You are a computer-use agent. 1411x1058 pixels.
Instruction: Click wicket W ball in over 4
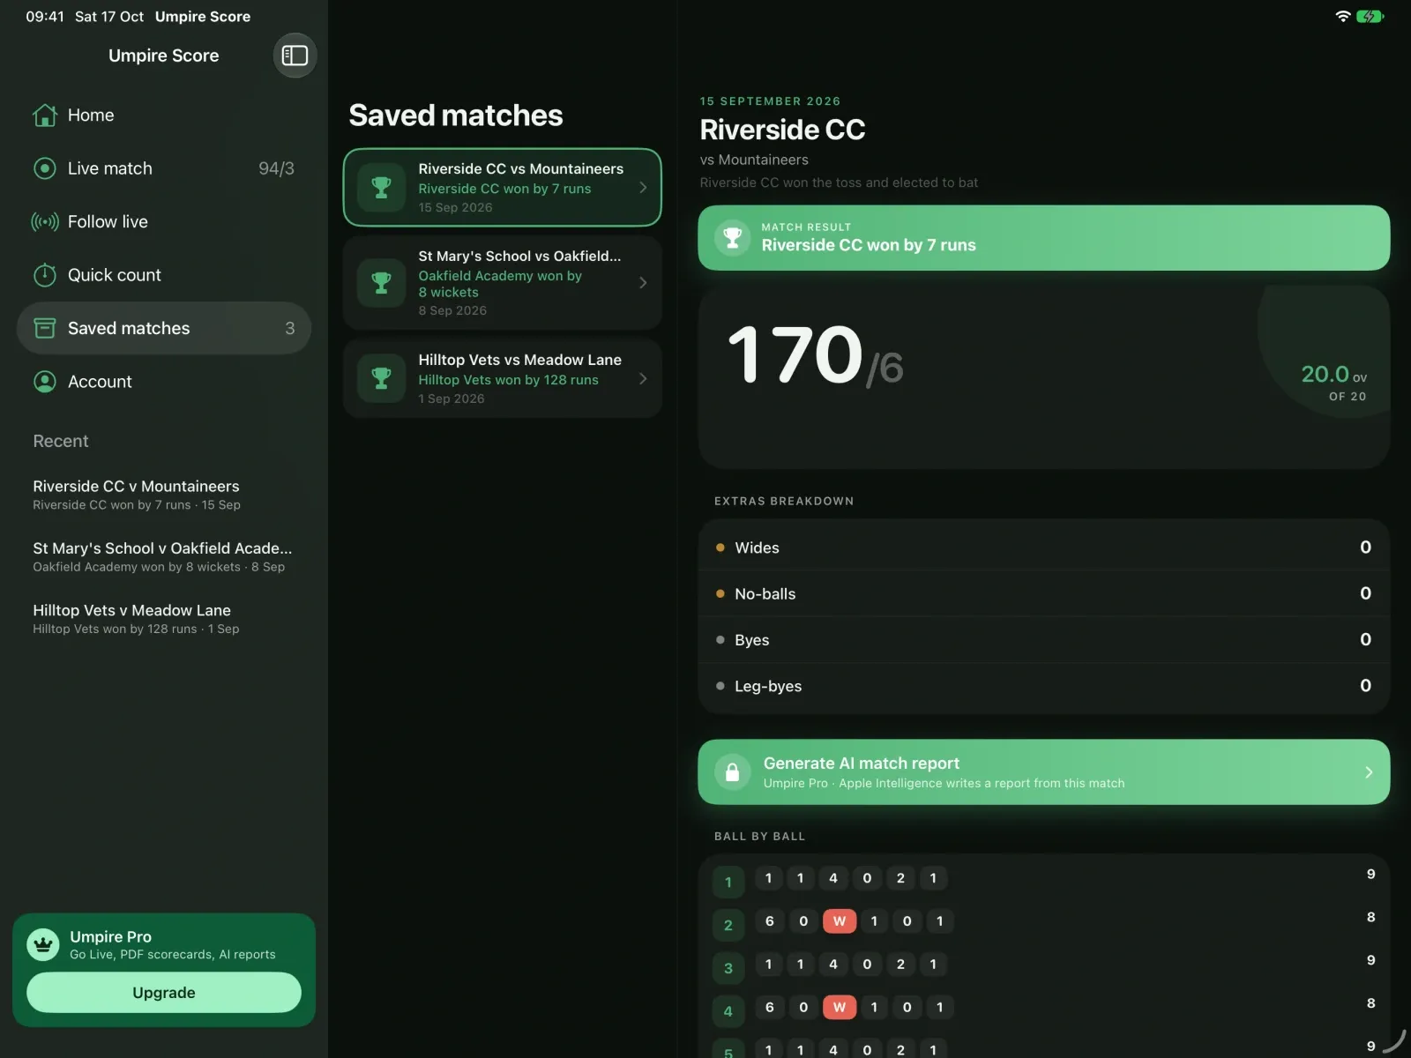(x=840, y=1007)
